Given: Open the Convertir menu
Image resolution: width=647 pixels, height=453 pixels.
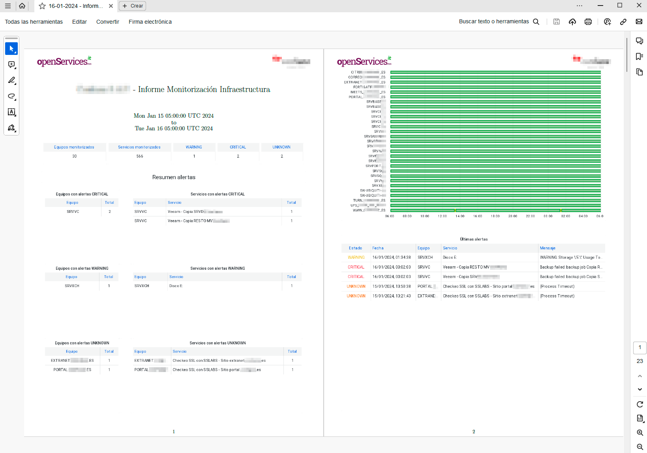Looking at the screenshot, I should (x=107, y=22).
